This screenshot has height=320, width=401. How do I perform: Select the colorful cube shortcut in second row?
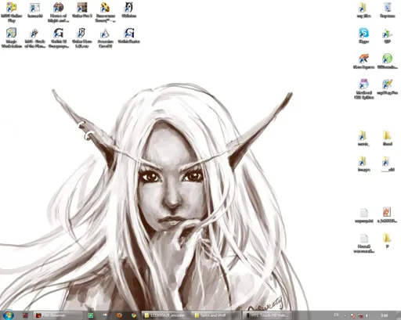12,38
